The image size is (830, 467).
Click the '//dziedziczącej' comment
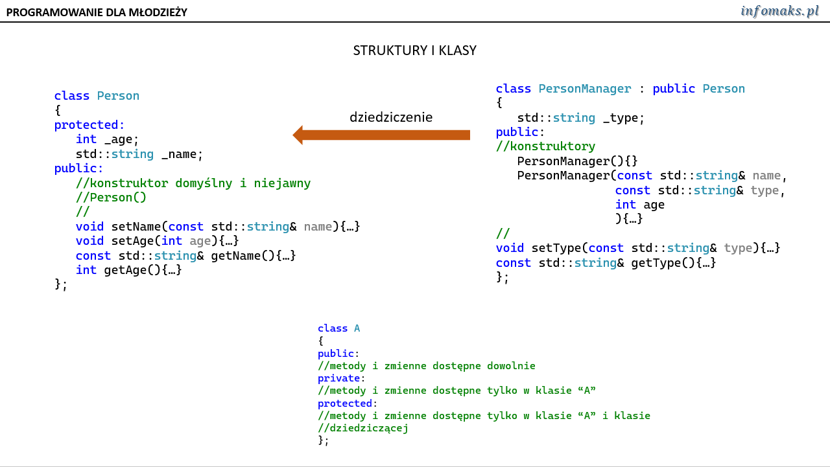coord(363,428)
